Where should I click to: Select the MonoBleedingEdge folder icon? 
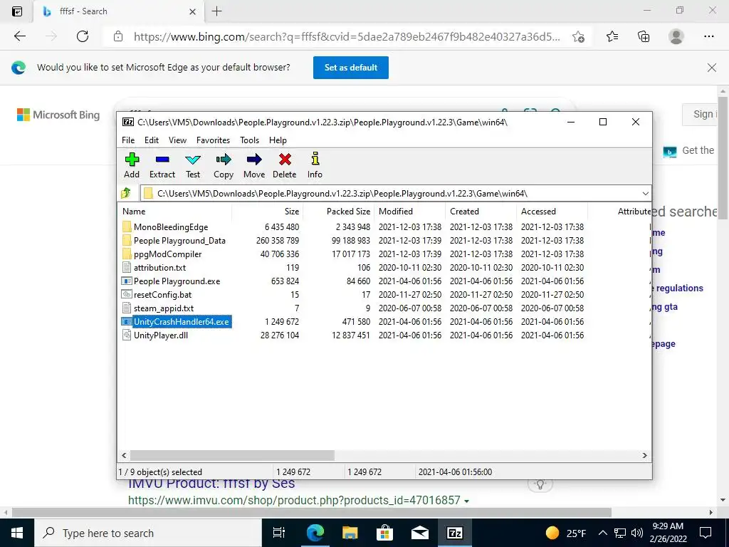click(127, 226)
